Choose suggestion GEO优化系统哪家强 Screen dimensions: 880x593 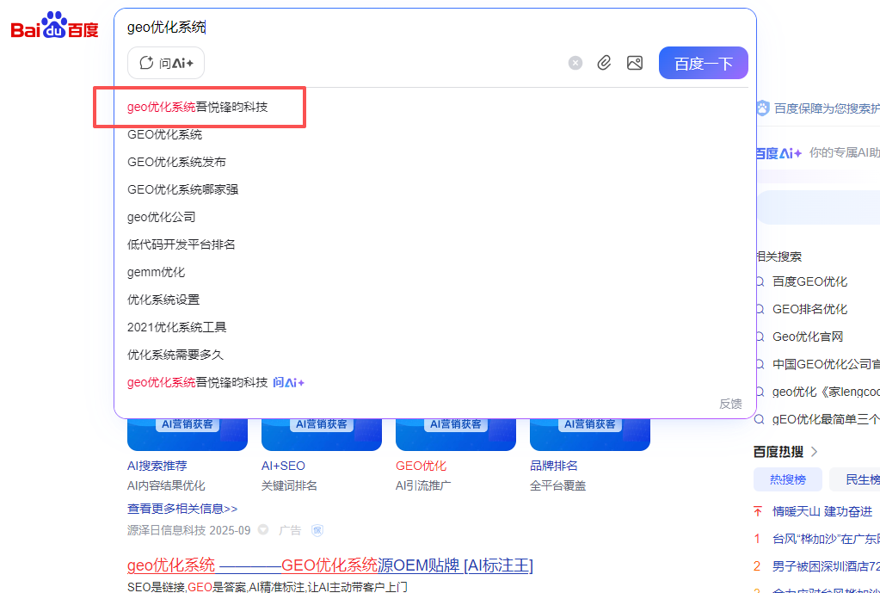183,189
